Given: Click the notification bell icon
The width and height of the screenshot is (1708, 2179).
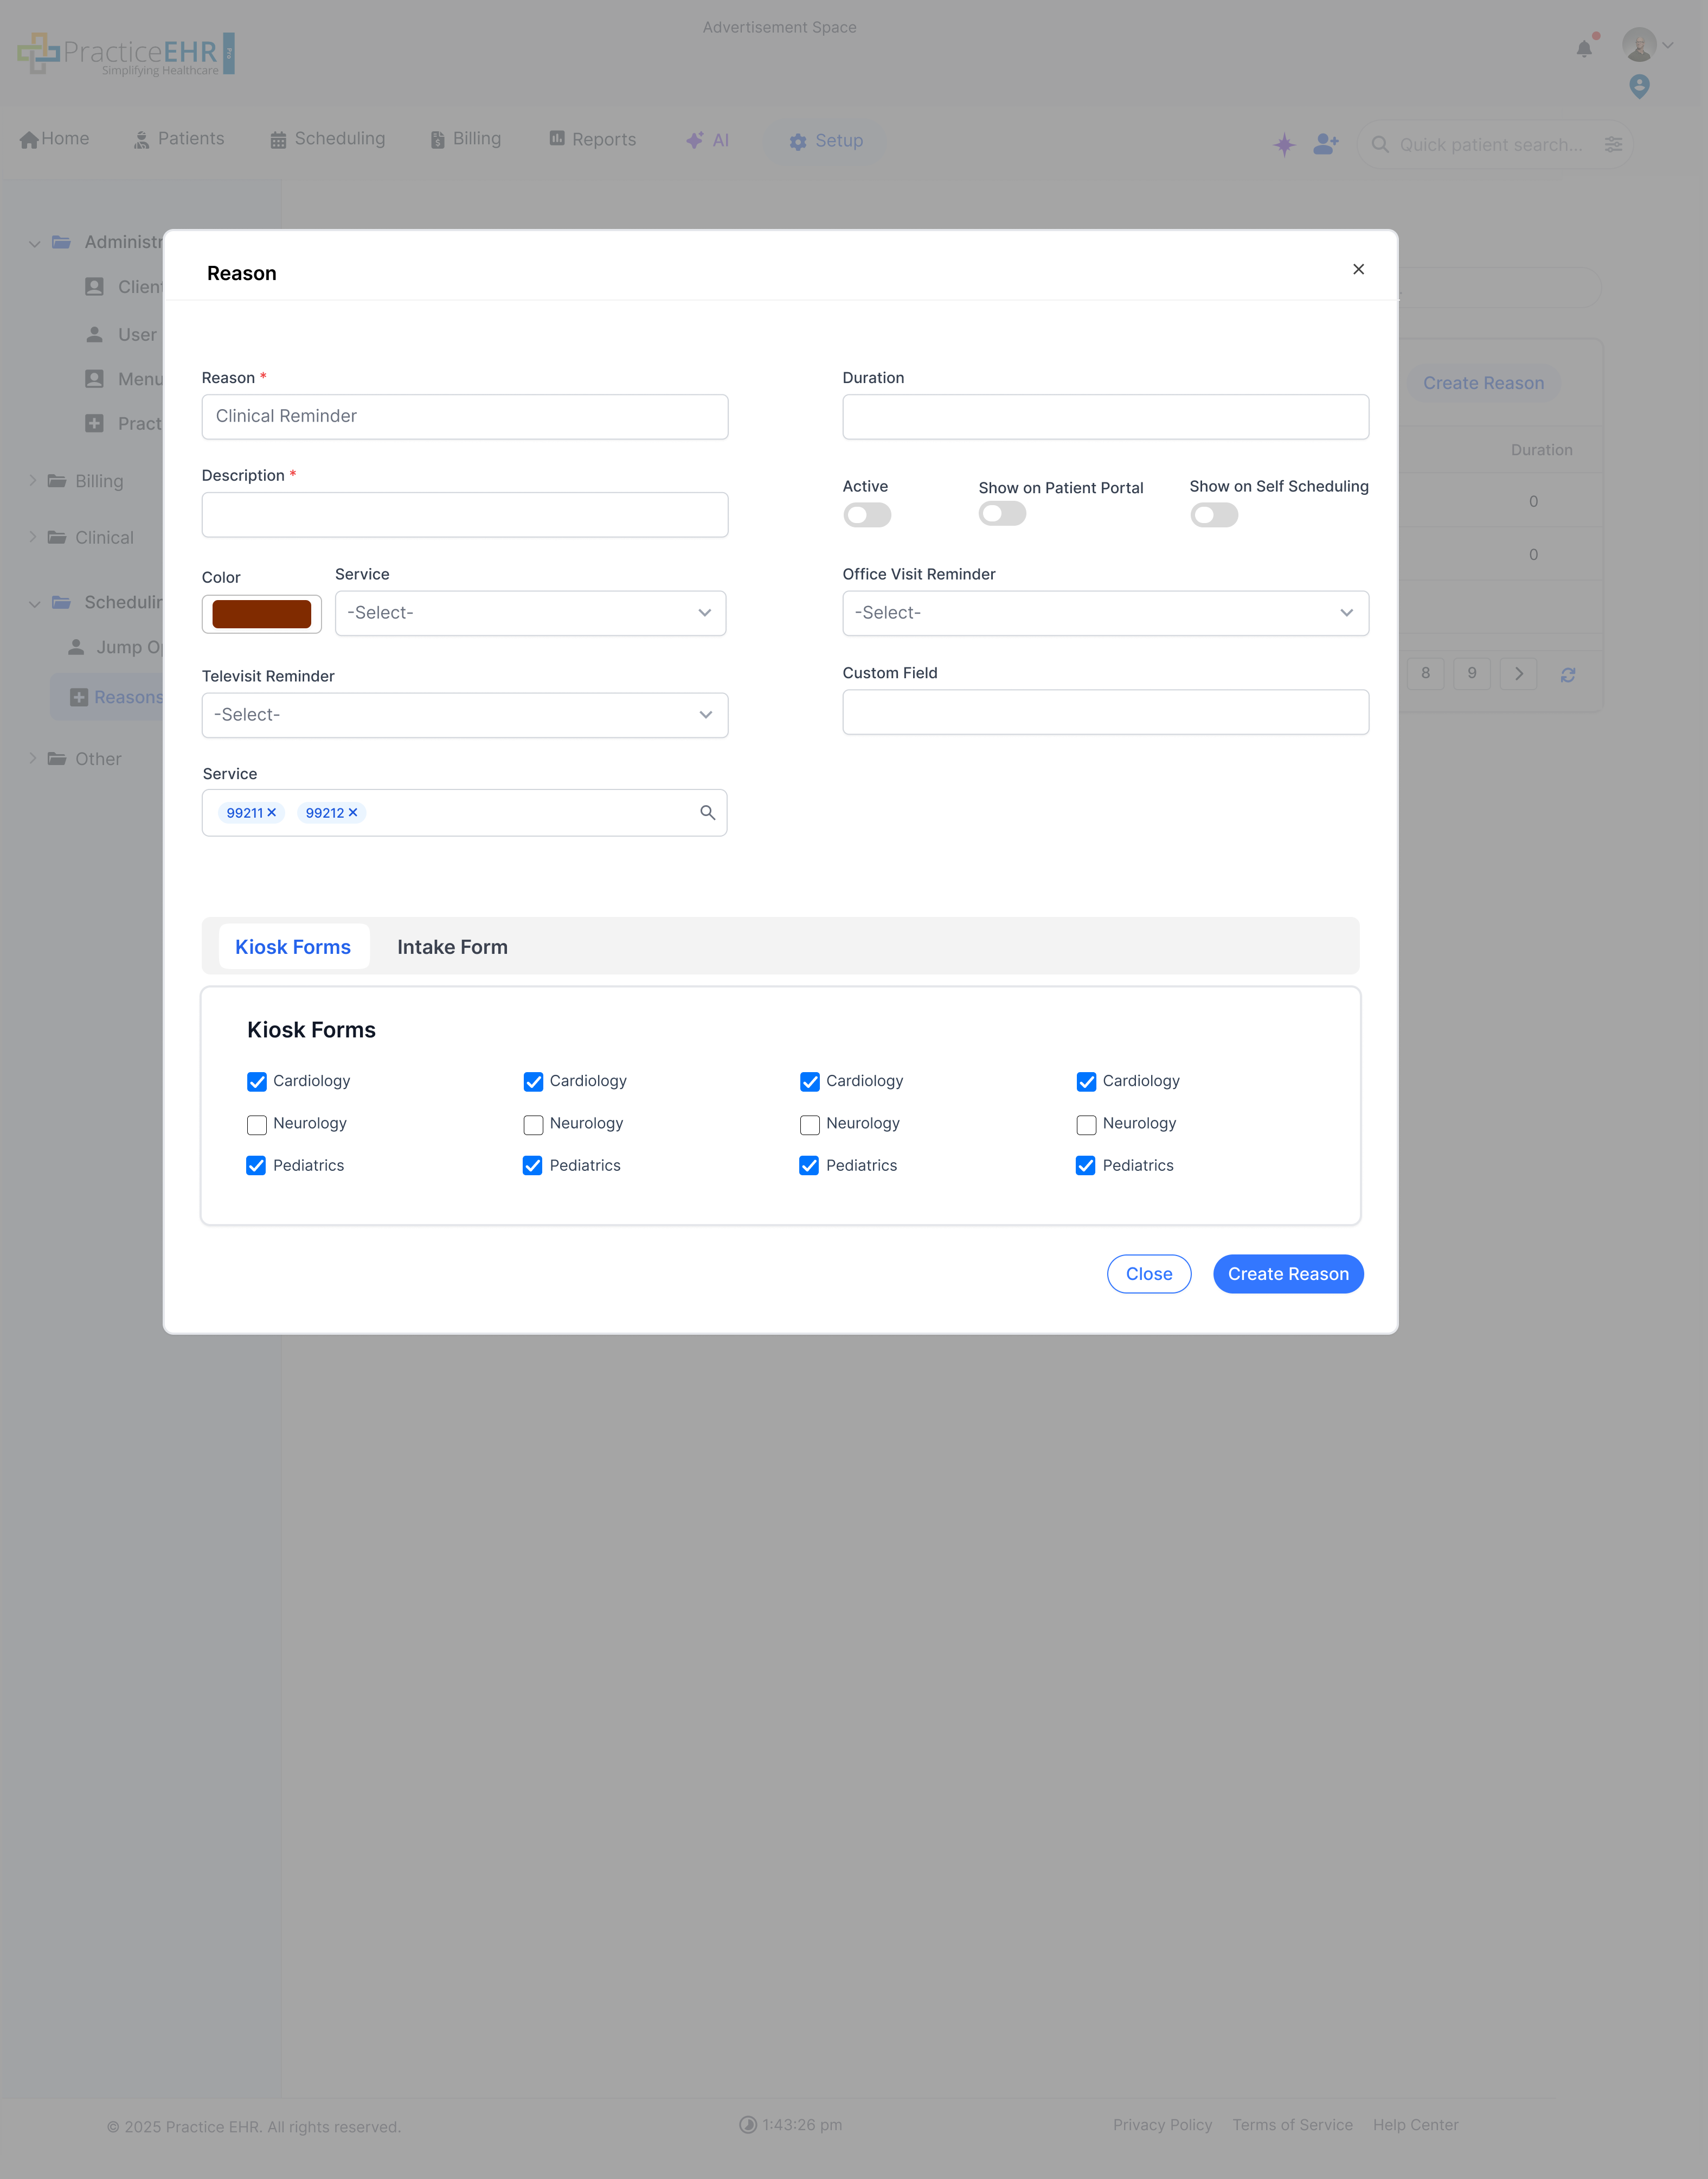Looking at the screenshot, I should coord(1584,48).
